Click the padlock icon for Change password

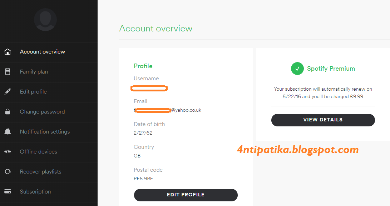pyautogui.click(x=8, y=112)
